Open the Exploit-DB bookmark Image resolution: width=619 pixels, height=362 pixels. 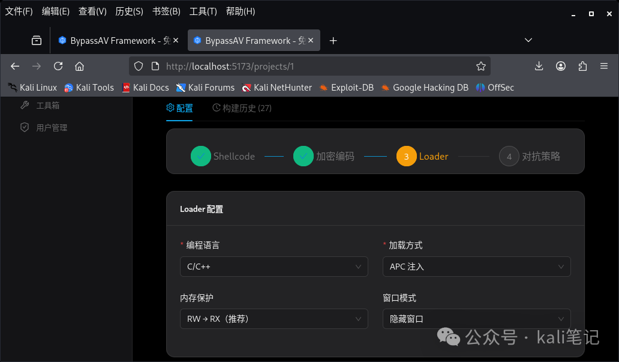[347, 87]
